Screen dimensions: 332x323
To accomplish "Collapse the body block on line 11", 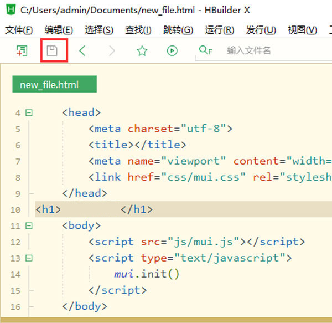I will click(29, 225).
